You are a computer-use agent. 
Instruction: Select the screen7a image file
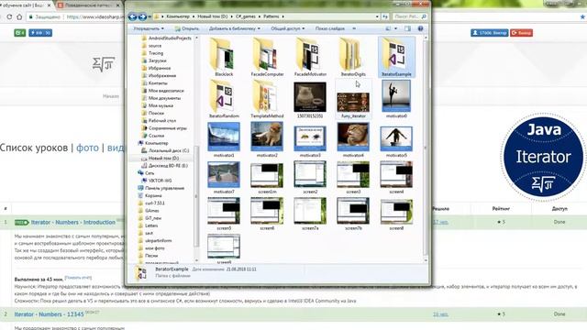[310, 214]
